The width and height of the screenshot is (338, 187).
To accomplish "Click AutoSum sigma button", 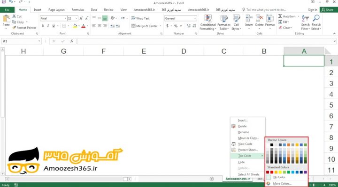I will [287, 16].
